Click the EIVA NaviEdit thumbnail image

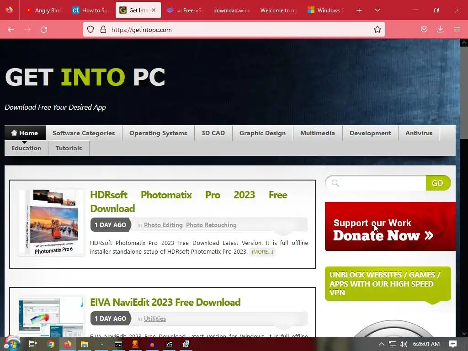pyautogui.click(x=51, y=317)
